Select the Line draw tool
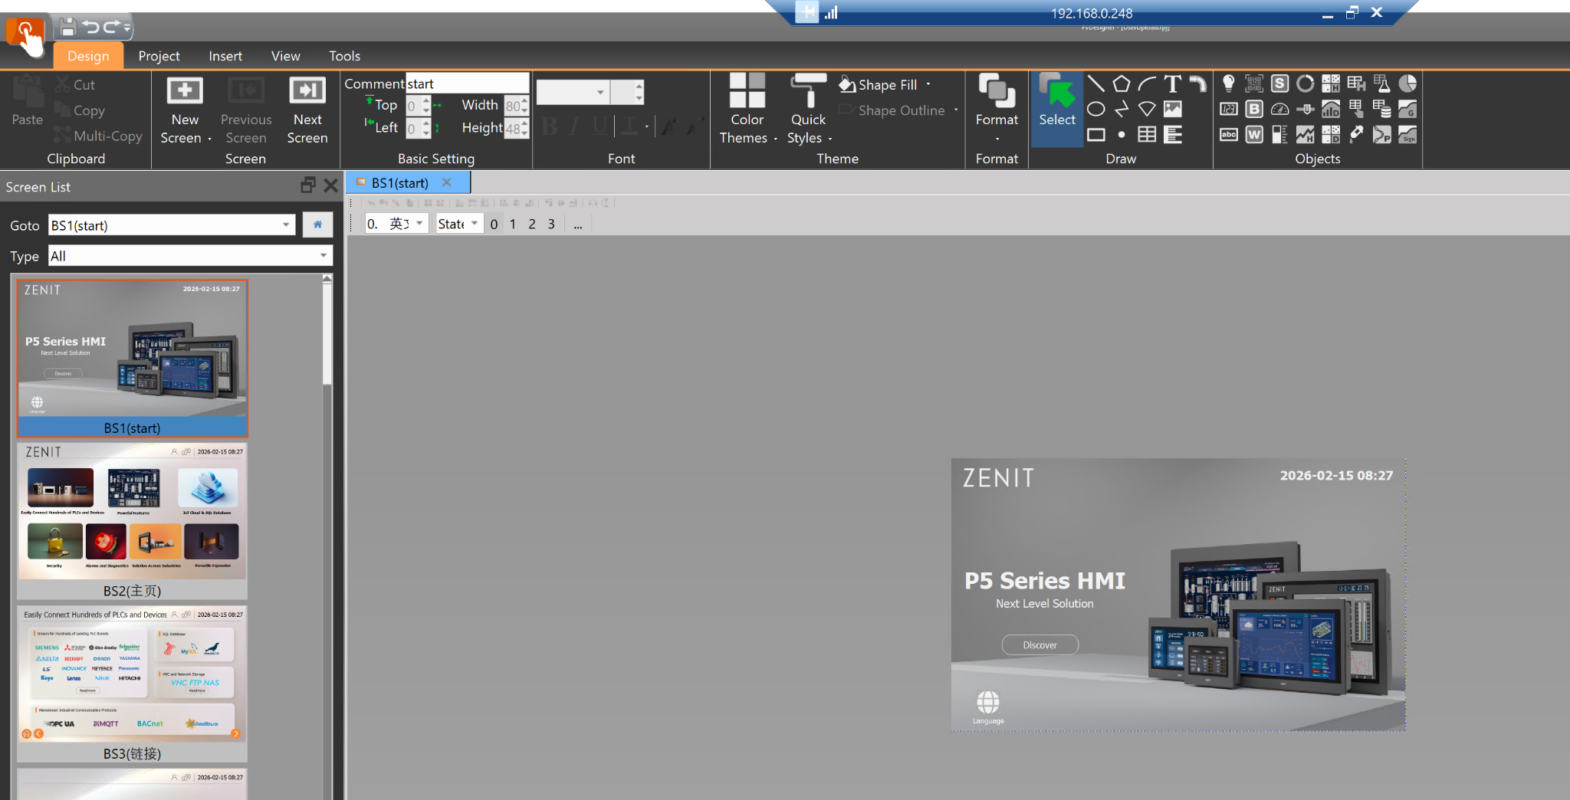Screen dimensions: 1570x800 click(1095, 84)
